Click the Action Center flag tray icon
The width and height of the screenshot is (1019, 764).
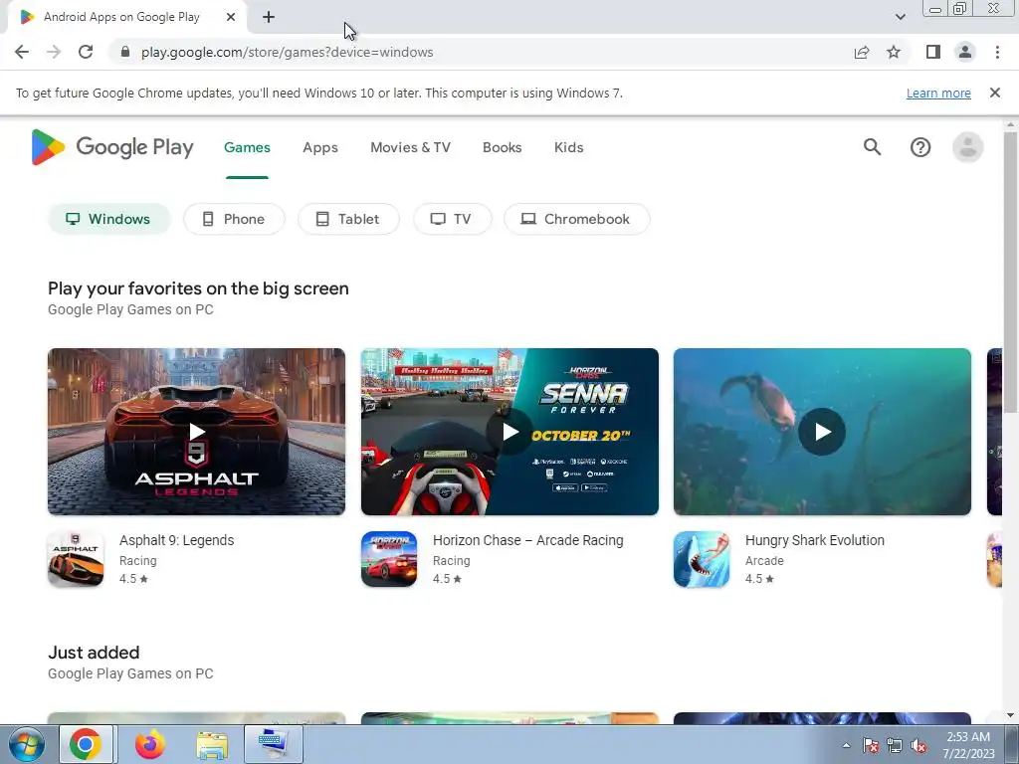[x=871, y=746]
